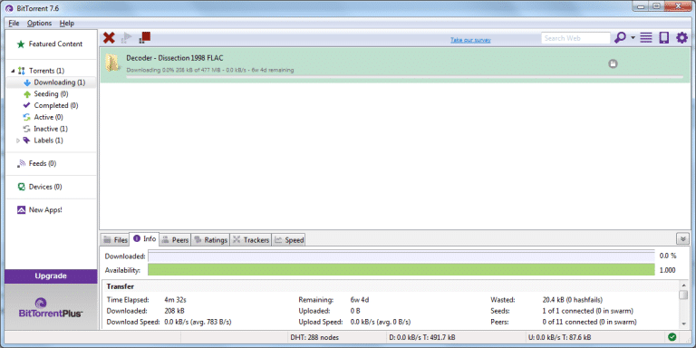The image size is (696, 348).
Task: Open the remote device icon in toolbar
Action: 663,38
